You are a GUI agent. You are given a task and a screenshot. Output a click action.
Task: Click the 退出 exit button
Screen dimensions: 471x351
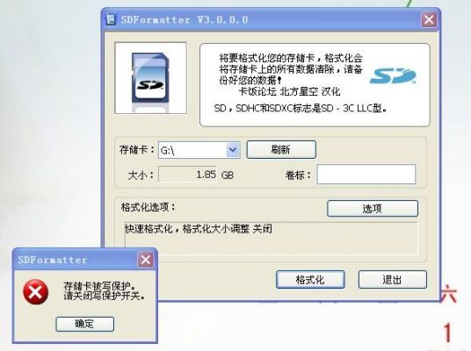pos(392,280)
